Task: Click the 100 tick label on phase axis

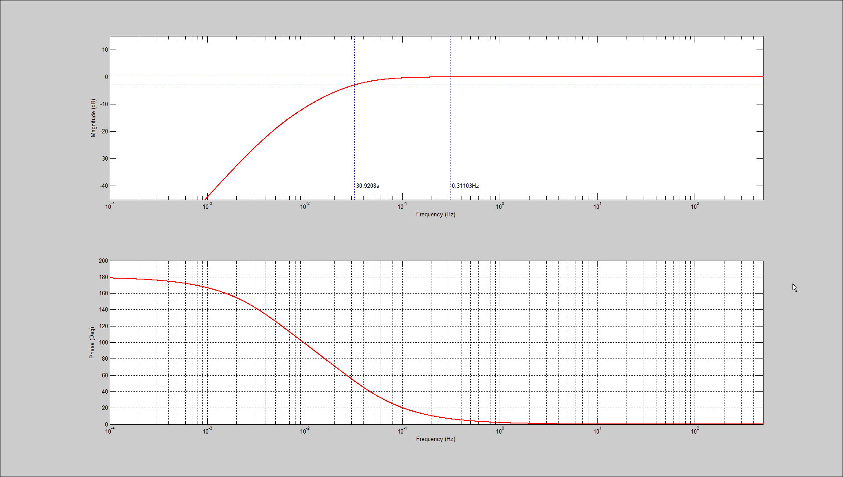Action: 103,342
